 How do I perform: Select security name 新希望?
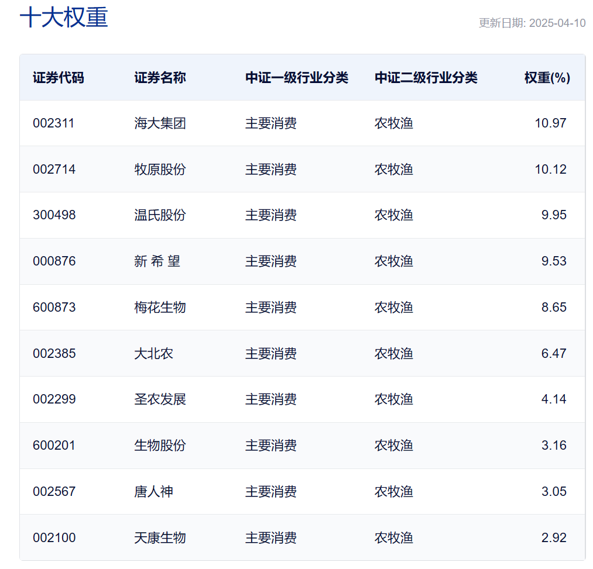pyautogui.click(x=157, y=261)
